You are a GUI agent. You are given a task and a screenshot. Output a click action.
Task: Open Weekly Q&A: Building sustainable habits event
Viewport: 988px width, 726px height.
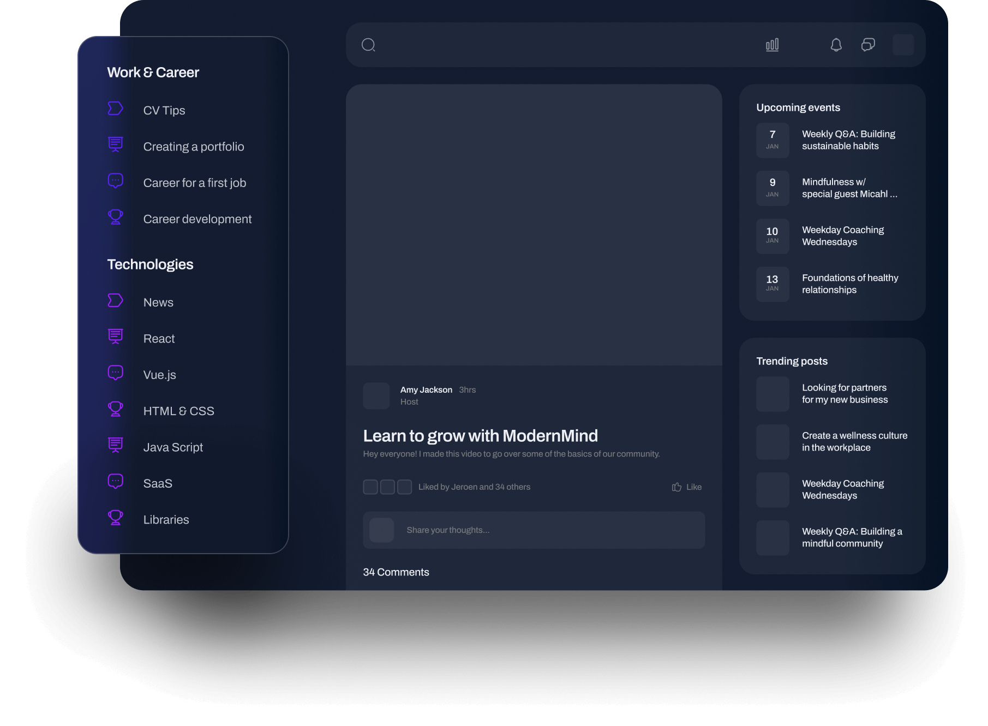click(x=848, y=140)
